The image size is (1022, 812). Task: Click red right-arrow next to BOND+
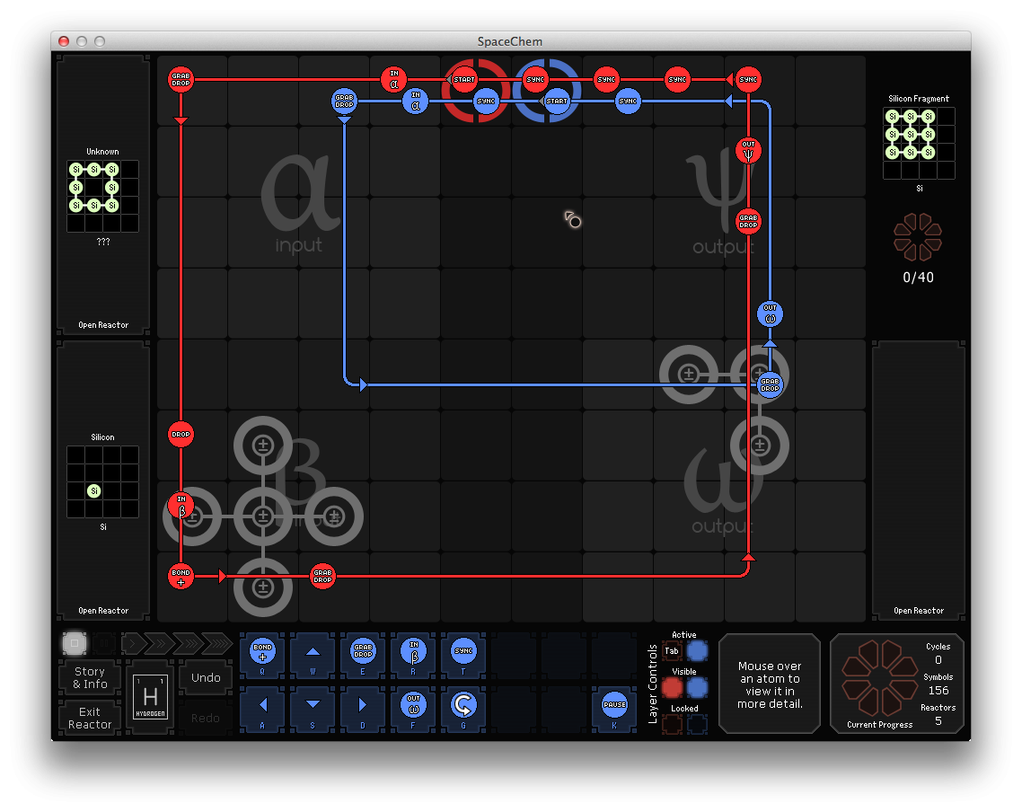(x=222, y=576)
